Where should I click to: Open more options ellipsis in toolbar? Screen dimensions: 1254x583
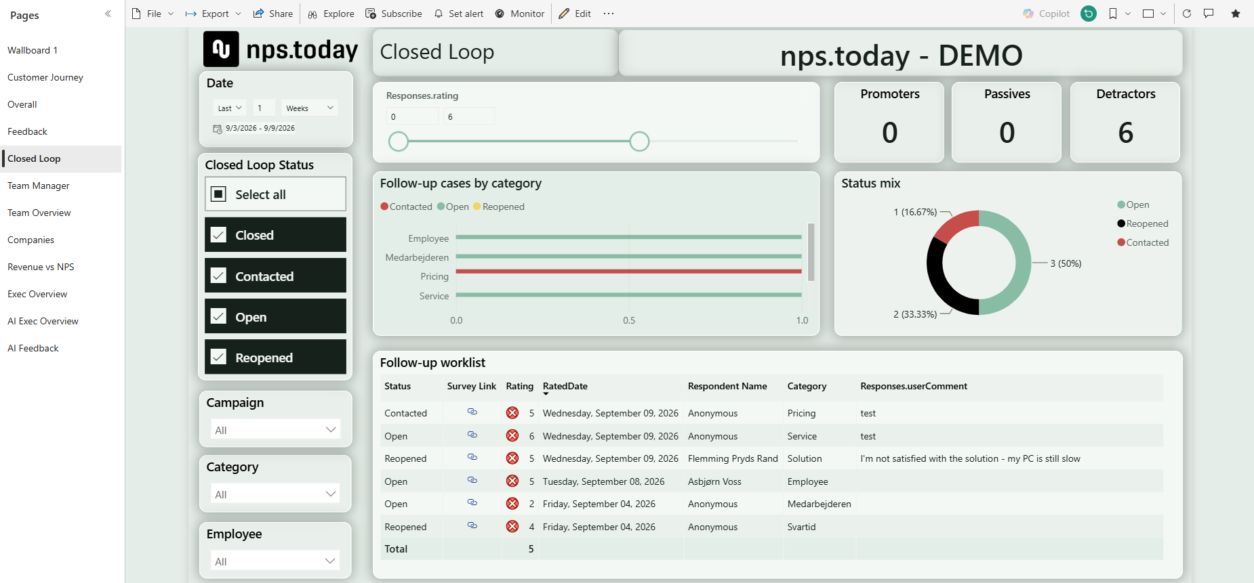pyautogui.click(x=609, y=14)
